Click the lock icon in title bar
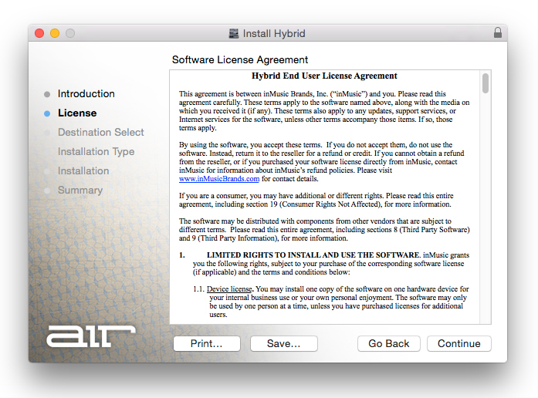 [x=498, y=33]
